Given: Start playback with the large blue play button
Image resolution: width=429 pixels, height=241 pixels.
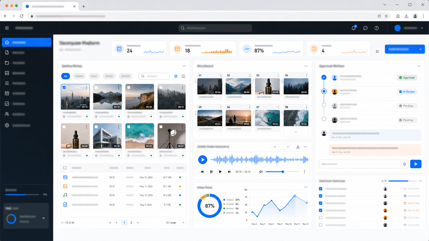Looking at the screenshot, I should pyautogui.click(x=203, y=160).
